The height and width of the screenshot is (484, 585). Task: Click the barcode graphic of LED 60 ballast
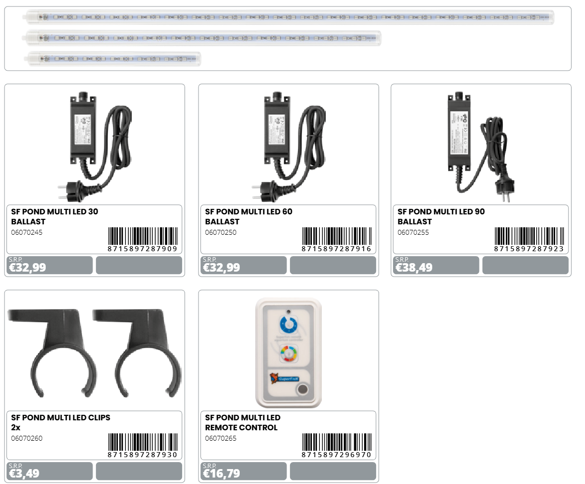click(x=337, y=236)
